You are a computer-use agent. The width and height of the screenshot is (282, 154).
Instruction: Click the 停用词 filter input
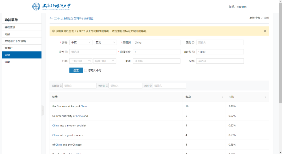(x=125, y=86)
